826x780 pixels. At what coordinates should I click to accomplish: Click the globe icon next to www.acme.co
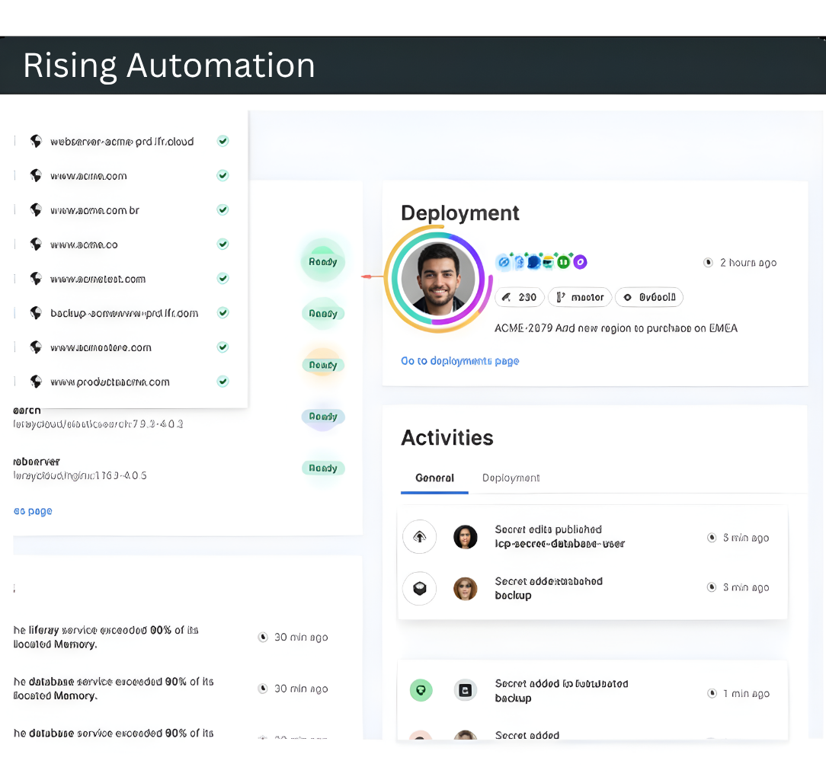coord(35,245)
